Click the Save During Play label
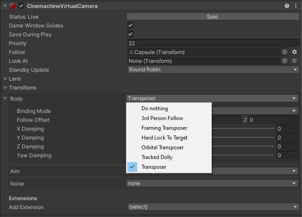The height and width of the screenshot is (217, 302). point(30,35)
